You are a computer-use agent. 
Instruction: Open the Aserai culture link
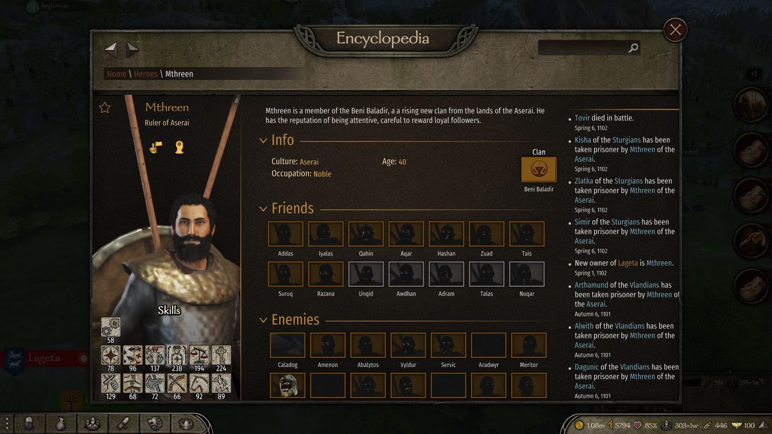tap(309, 162)
